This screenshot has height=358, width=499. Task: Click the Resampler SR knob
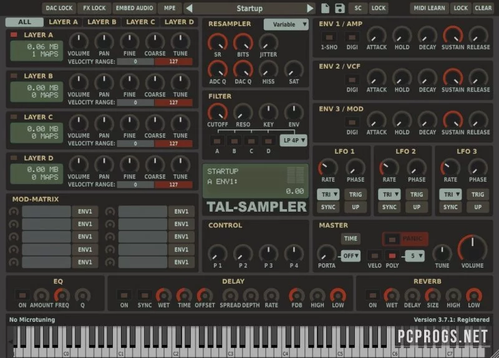(x=218, y=42)
